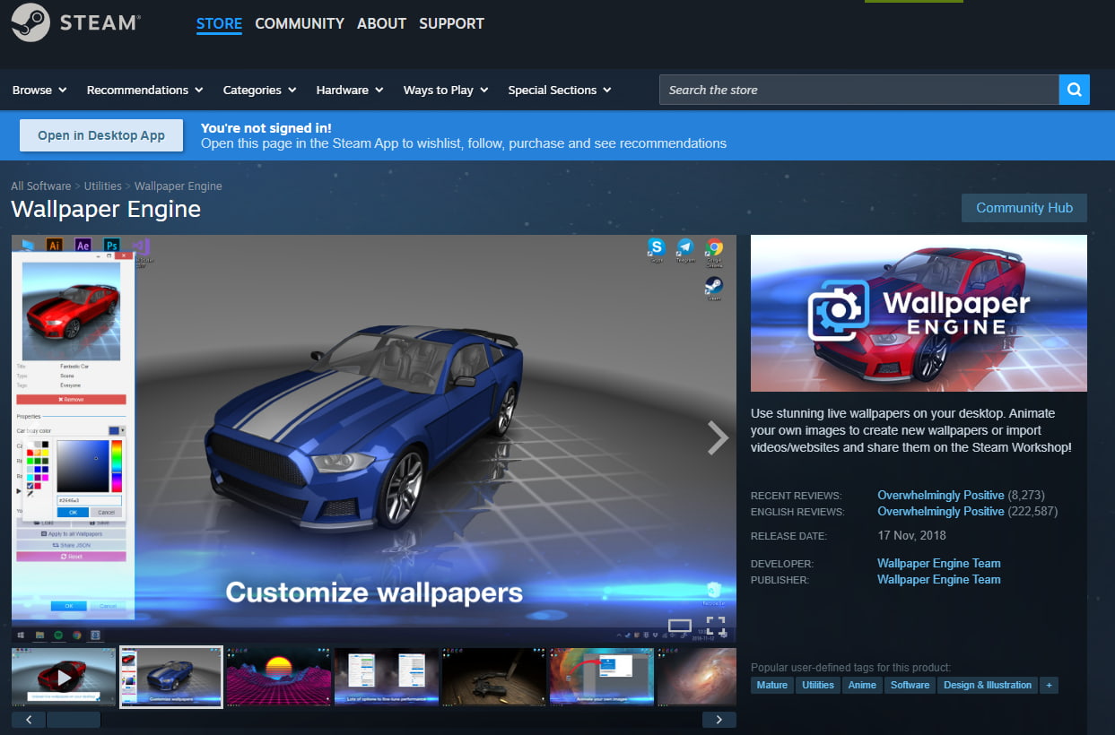Select the Design & Illustration tag
The height and width of the screenshot is (735, 1115).
click(x=988, y=685)
